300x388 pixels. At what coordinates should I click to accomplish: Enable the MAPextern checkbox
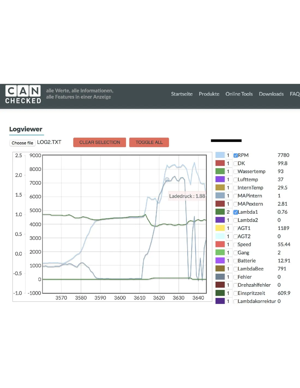(x=236, y=204)
